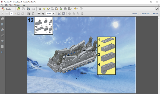Open the page content side panel icon
The height and width of the screenshot is (94, 160).
pos(2,46)
